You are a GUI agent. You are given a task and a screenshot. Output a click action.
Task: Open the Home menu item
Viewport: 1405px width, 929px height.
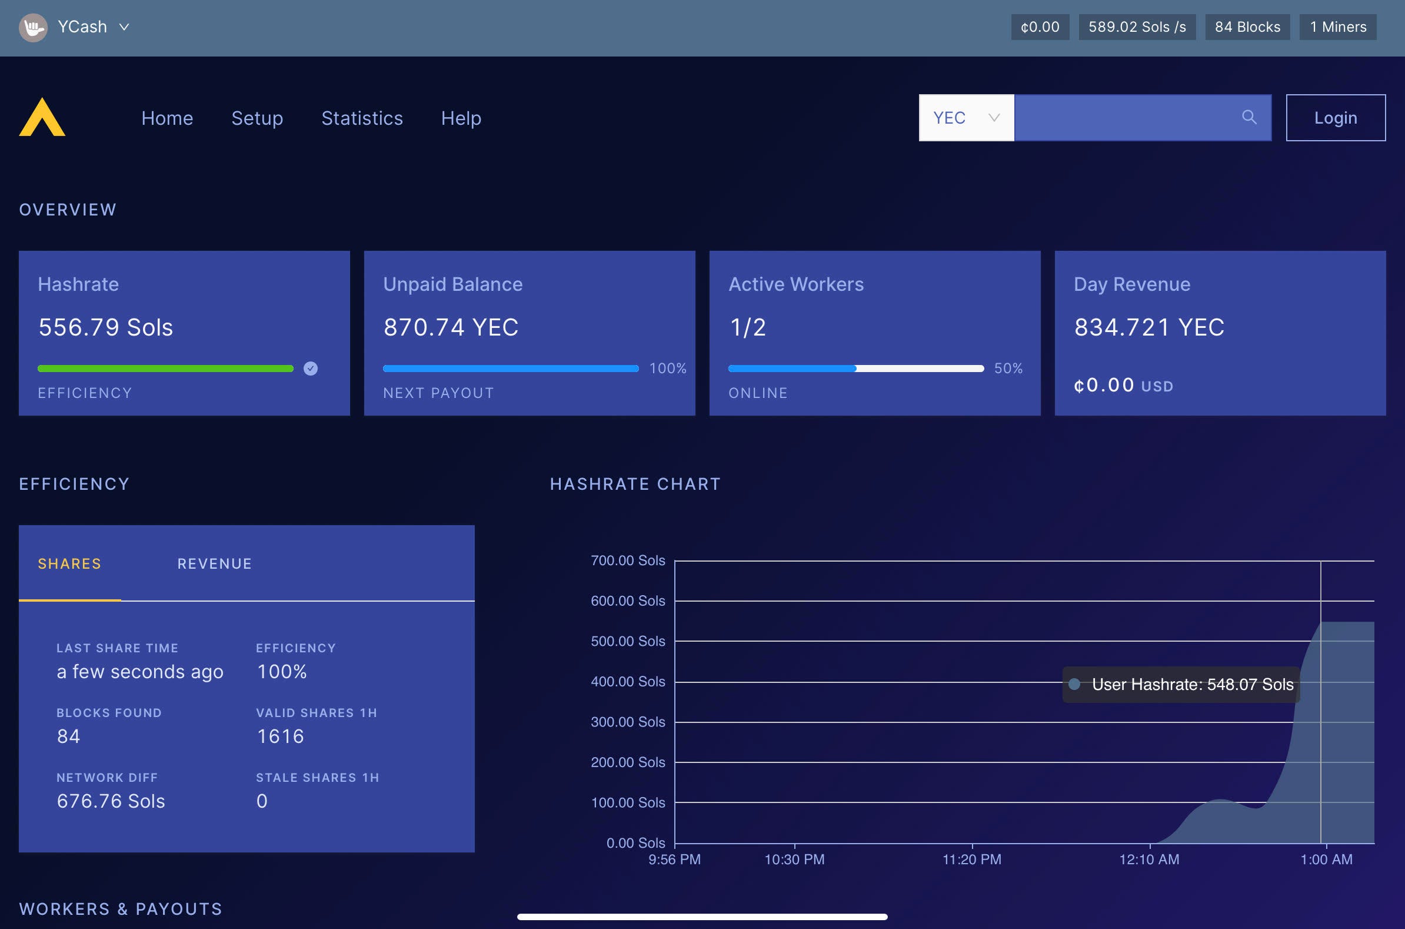[x=167, y=118]
